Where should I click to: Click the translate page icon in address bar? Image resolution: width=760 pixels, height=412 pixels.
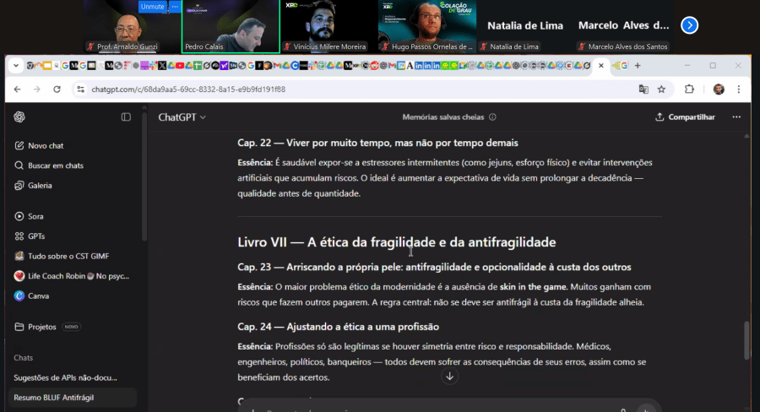[x=643, y=89]
